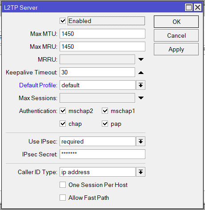Viewport: 205px width, 210px height.
Task: Click the IPsec Secret field
Action: (102, 154)
